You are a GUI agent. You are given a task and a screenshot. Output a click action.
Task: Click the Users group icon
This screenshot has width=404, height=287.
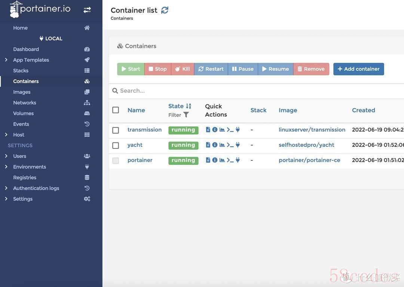87,156
